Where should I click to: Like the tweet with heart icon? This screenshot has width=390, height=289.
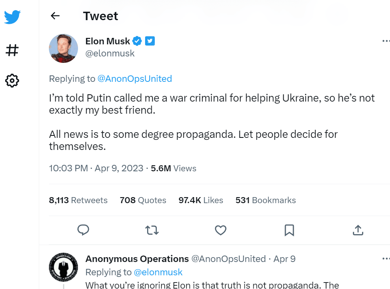point(220,230)
